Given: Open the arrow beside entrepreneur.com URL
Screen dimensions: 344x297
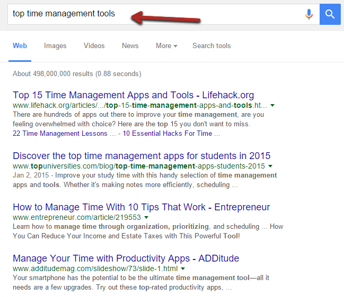Looking at the screenshot, I should point(146,217).
